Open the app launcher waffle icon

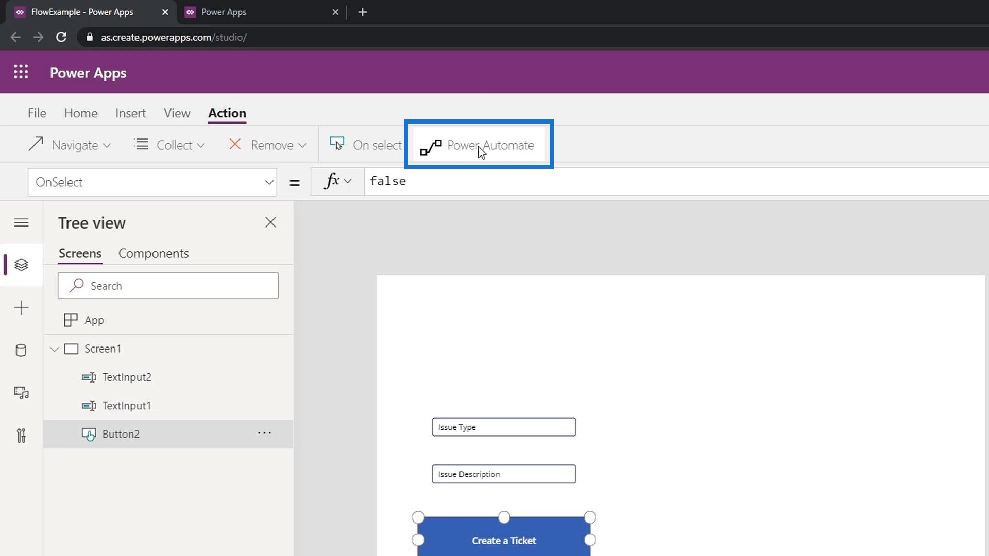[21, 72]
